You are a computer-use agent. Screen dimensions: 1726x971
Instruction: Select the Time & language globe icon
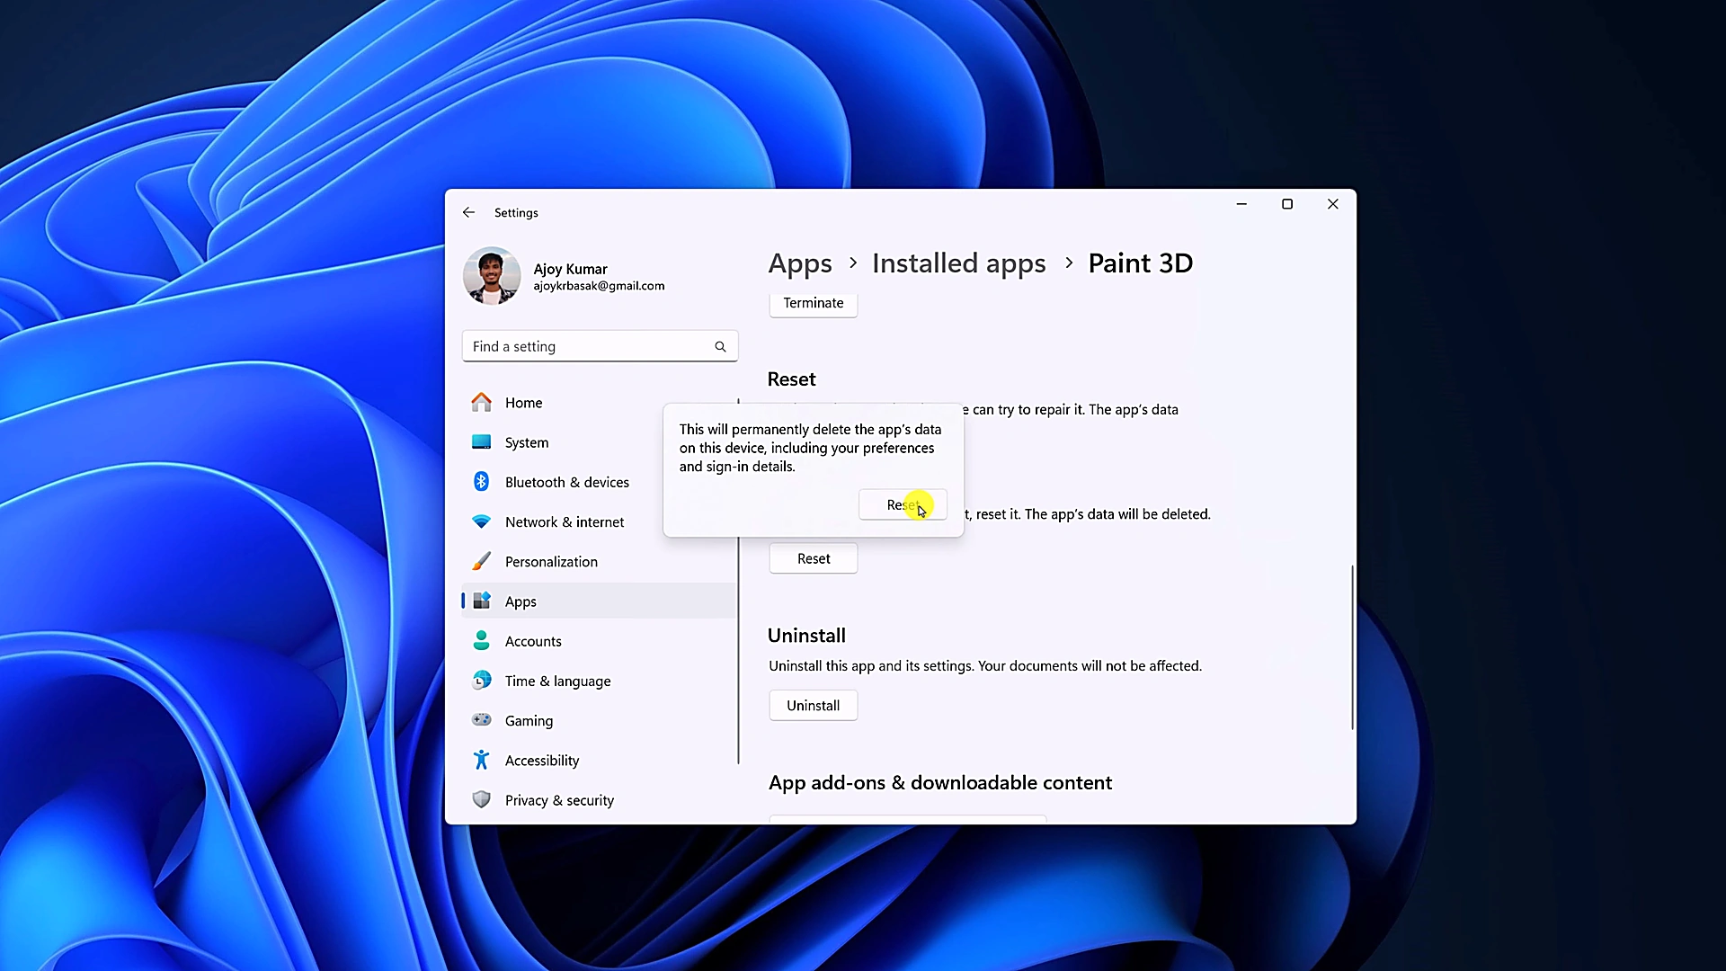[x=482, y=681]
